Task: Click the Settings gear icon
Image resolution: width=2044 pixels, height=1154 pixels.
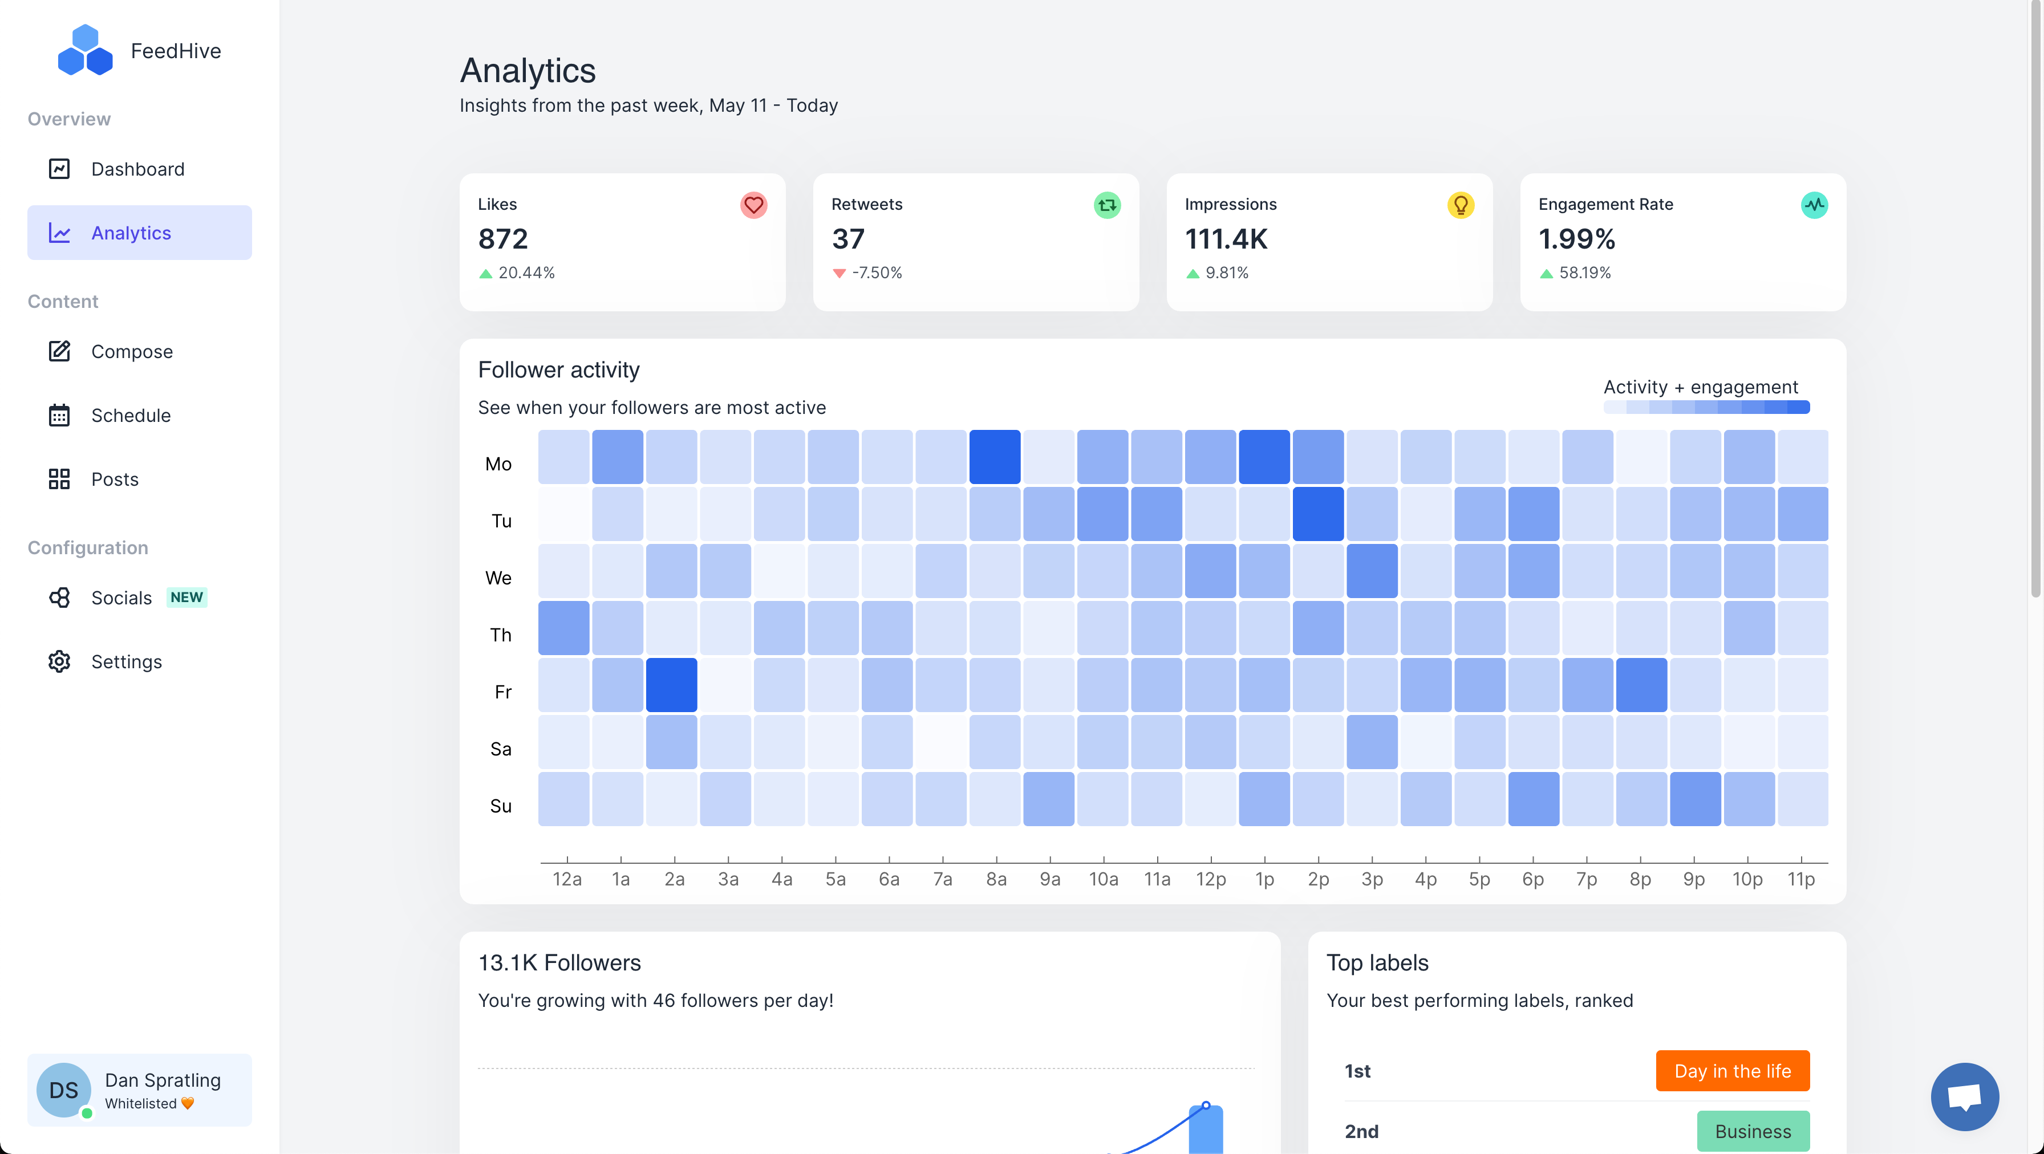Action: (59, 661)
